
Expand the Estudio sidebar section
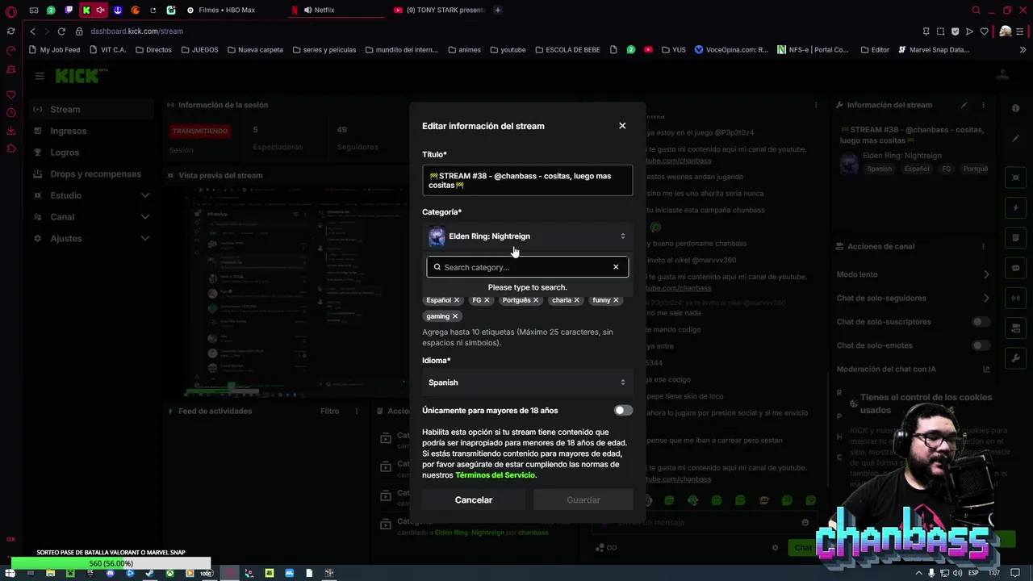point(144,195)
